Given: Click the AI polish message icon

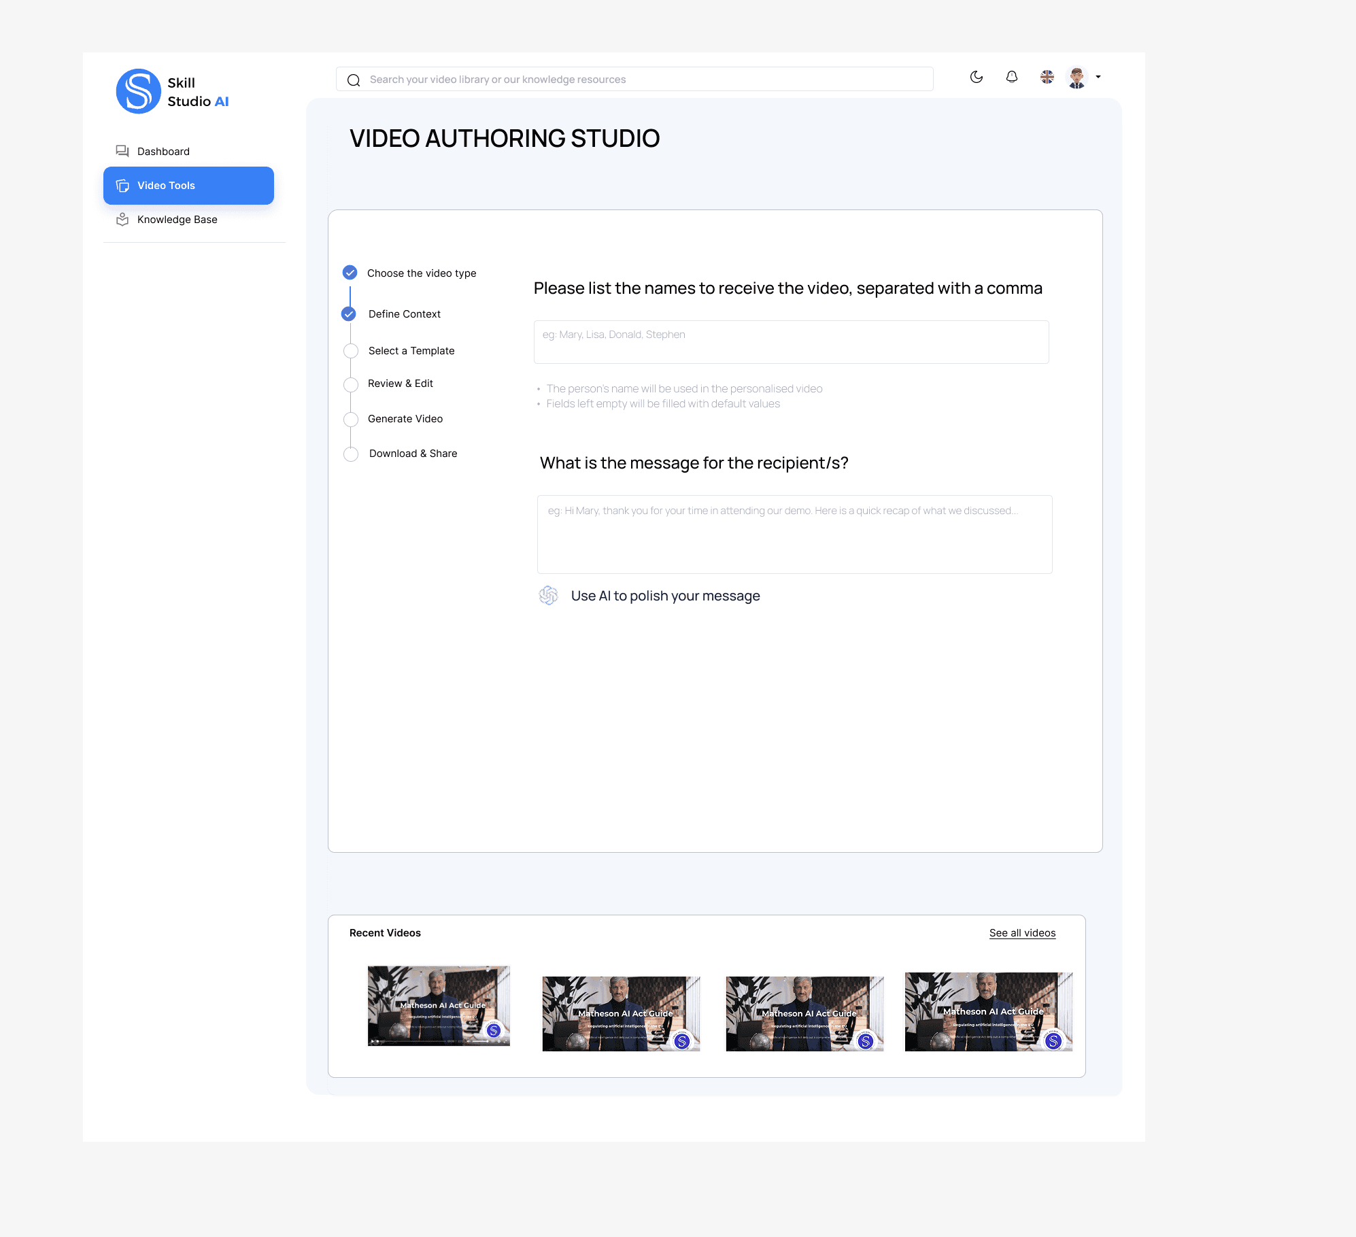Looking at the screenshot, I should click(548, 596).
